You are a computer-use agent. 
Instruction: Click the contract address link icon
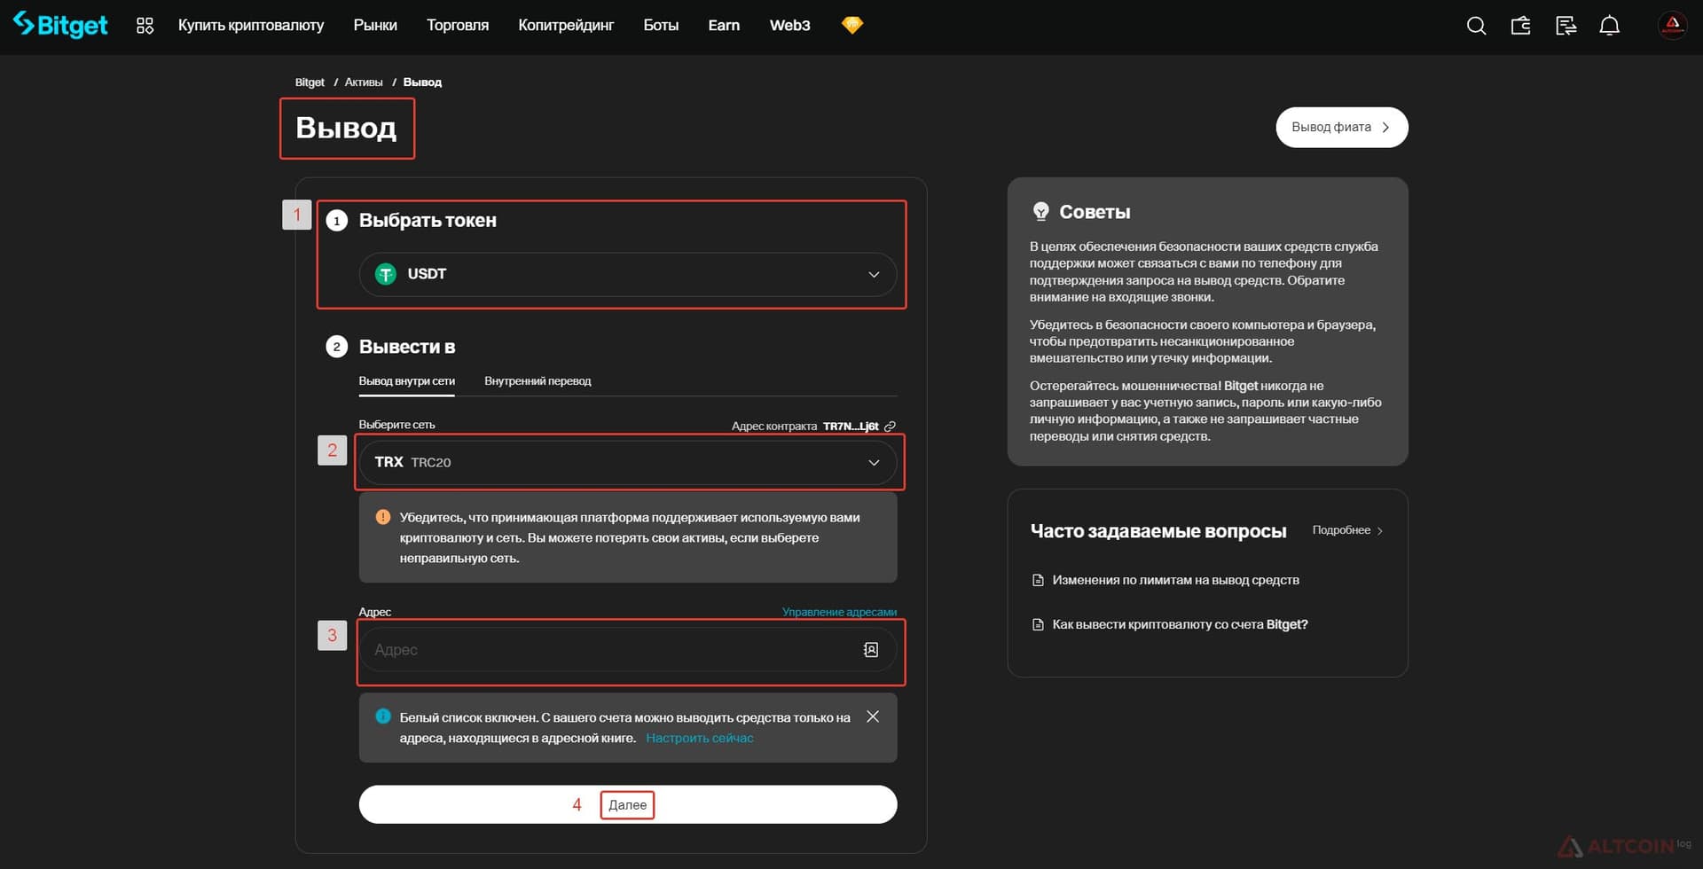click(x=890, y=427)
